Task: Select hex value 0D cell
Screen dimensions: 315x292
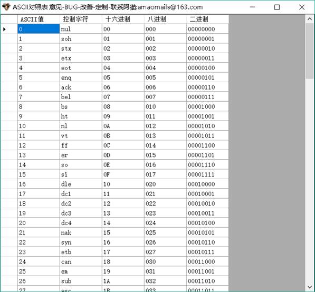Action: pos(123,155)
